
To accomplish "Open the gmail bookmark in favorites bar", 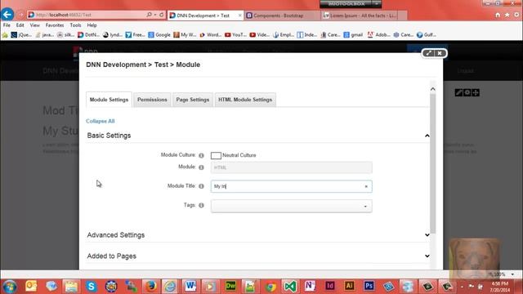I will tap(353, 34).
